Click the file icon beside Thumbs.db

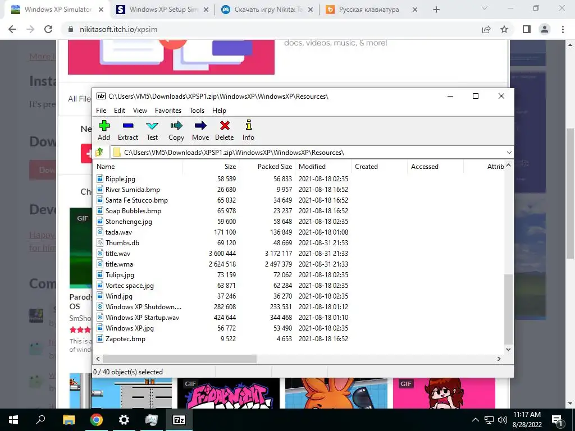(100, 242)
